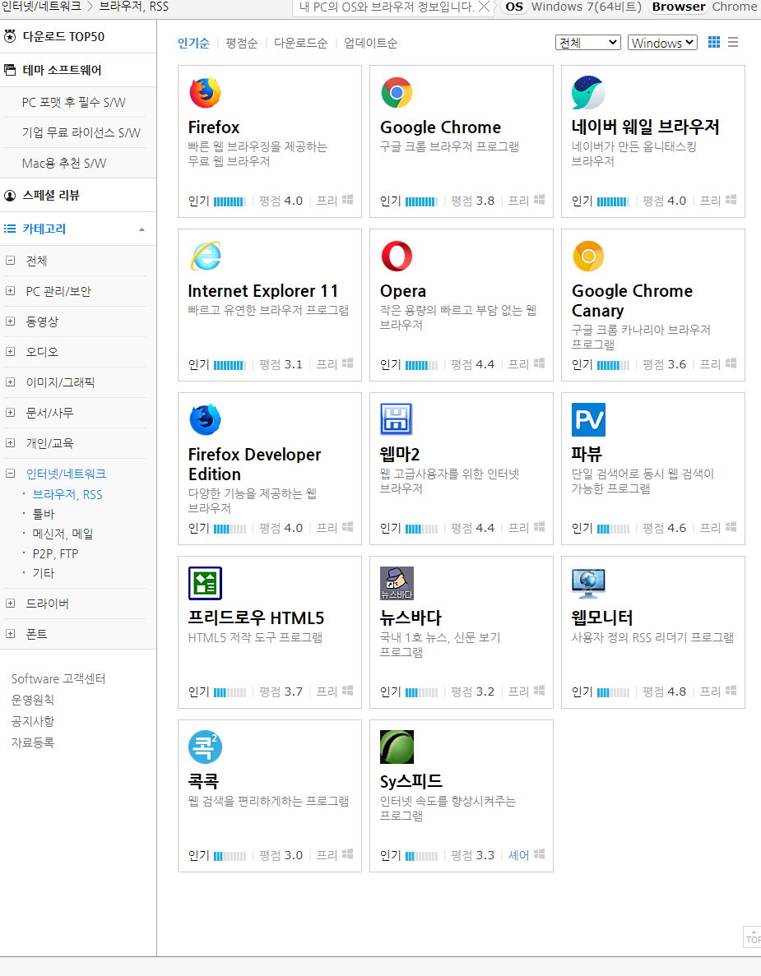Screen dimensions: 761x976
Task: Open Mac용 추천 S/W link
Action: (64, 163)
